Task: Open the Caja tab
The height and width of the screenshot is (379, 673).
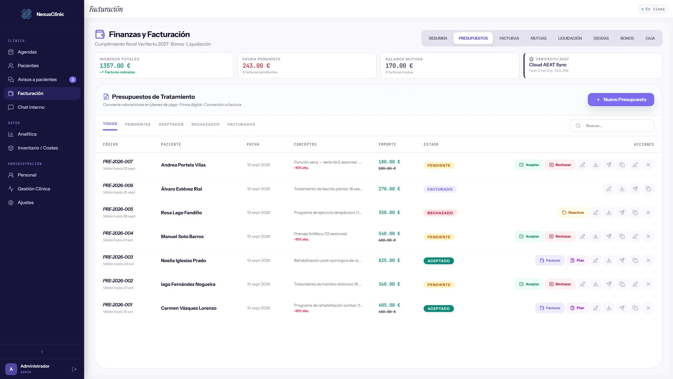Action: click(x=650, y=38)
